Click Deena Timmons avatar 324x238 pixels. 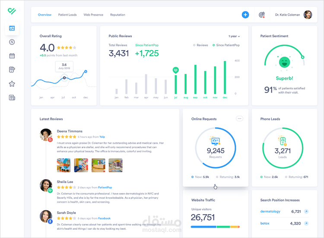tap(46, 135)
